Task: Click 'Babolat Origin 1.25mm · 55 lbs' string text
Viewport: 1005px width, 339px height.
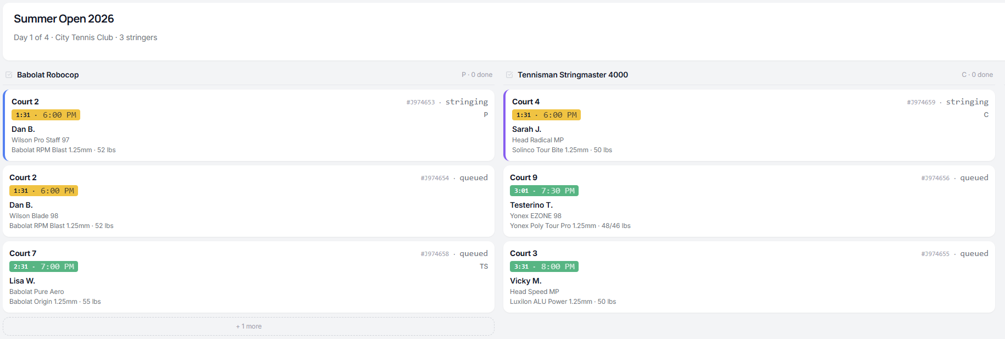Action: coord(55,302)
